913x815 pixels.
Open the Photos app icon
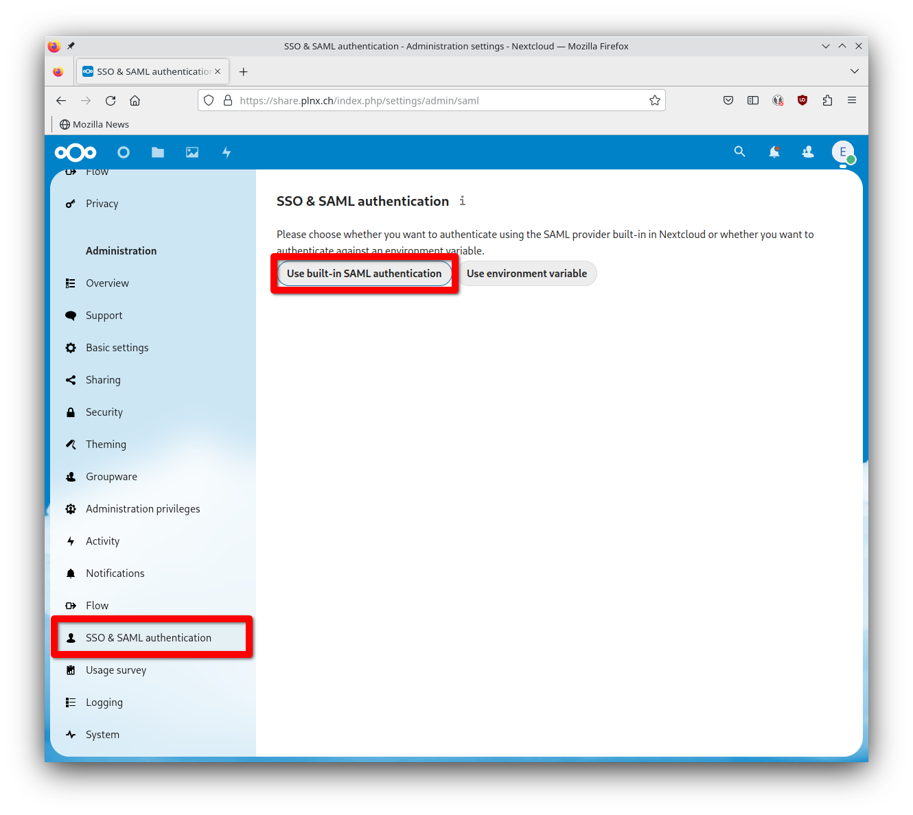click(192, 152)
